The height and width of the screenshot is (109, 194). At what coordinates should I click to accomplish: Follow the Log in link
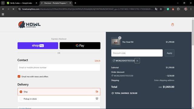[x=98, y=61]
